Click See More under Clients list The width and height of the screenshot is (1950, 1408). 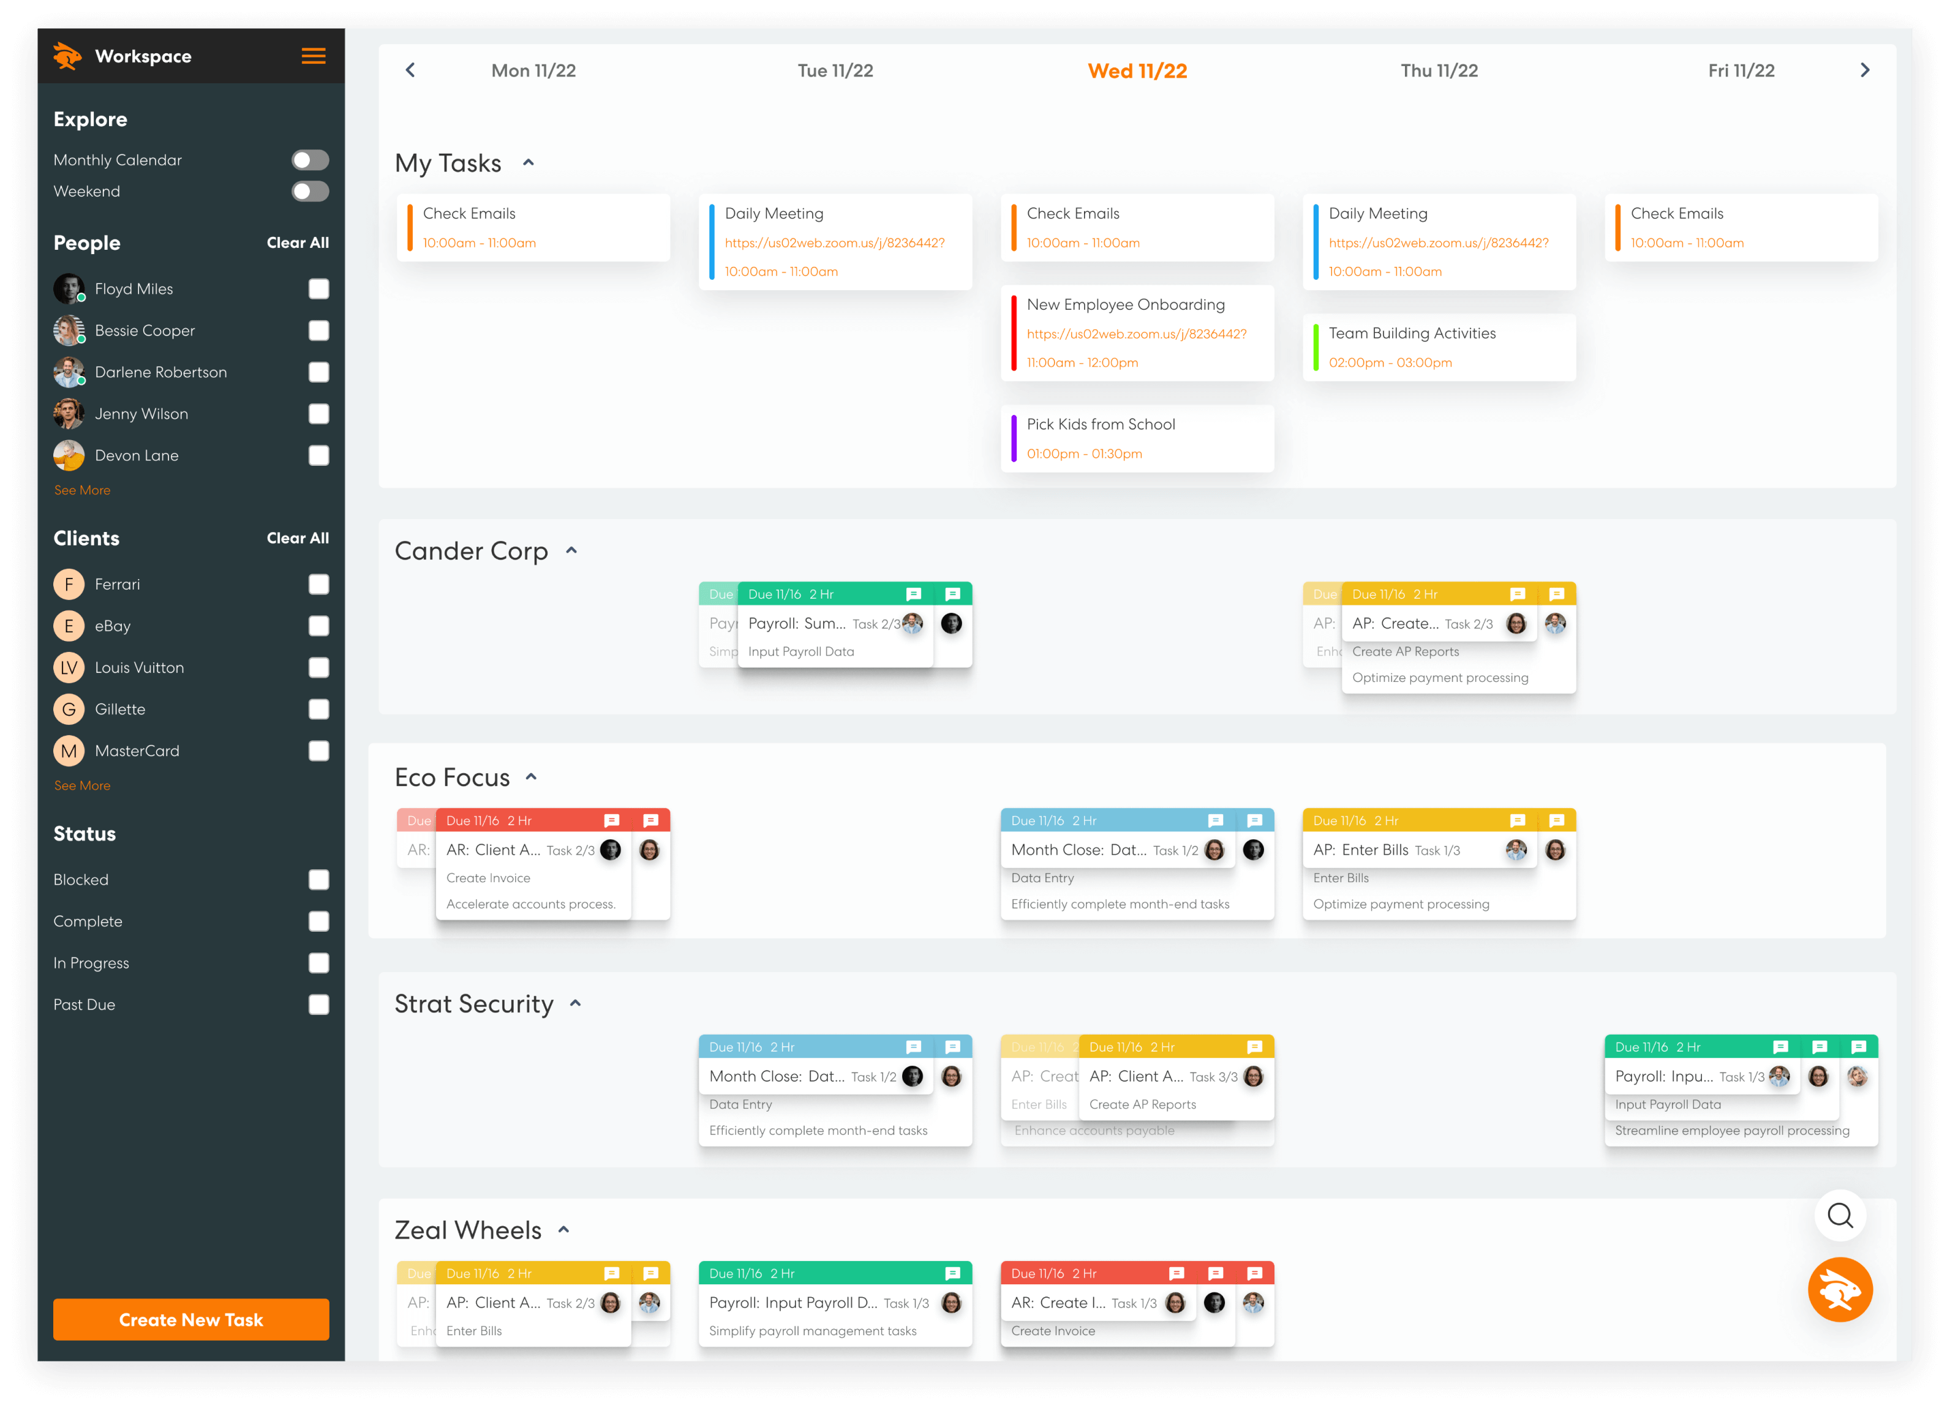(81, 785)
